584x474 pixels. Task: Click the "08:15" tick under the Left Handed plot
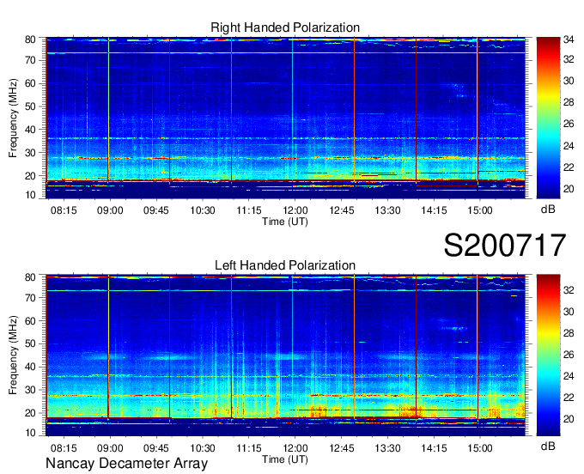click(64, 448)
